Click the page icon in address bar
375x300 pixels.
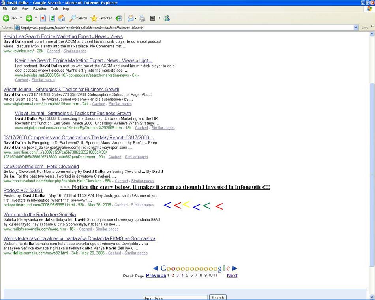[x=17, y=28]
